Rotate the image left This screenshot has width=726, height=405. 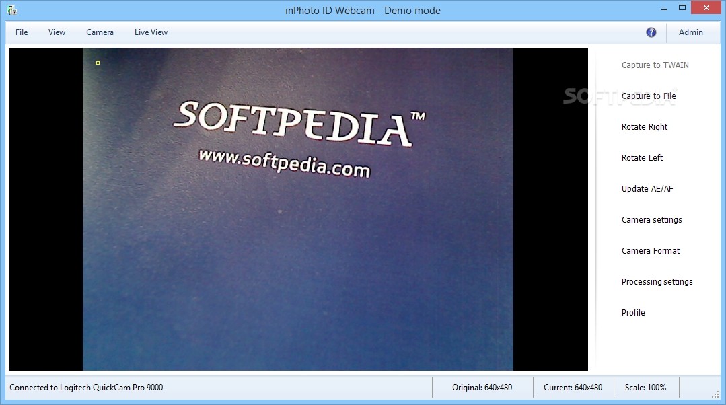click(x=642, y=158)
